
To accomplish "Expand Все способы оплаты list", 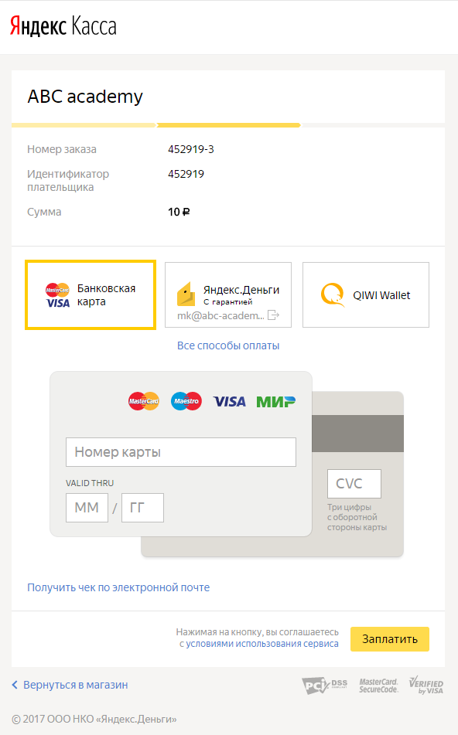I will click(x=228, y=345).
